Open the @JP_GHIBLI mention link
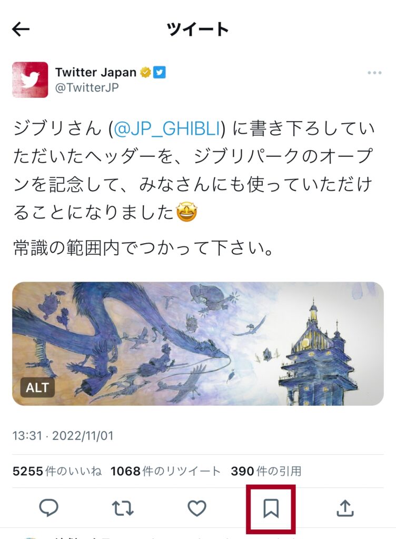 click(167, 128)
